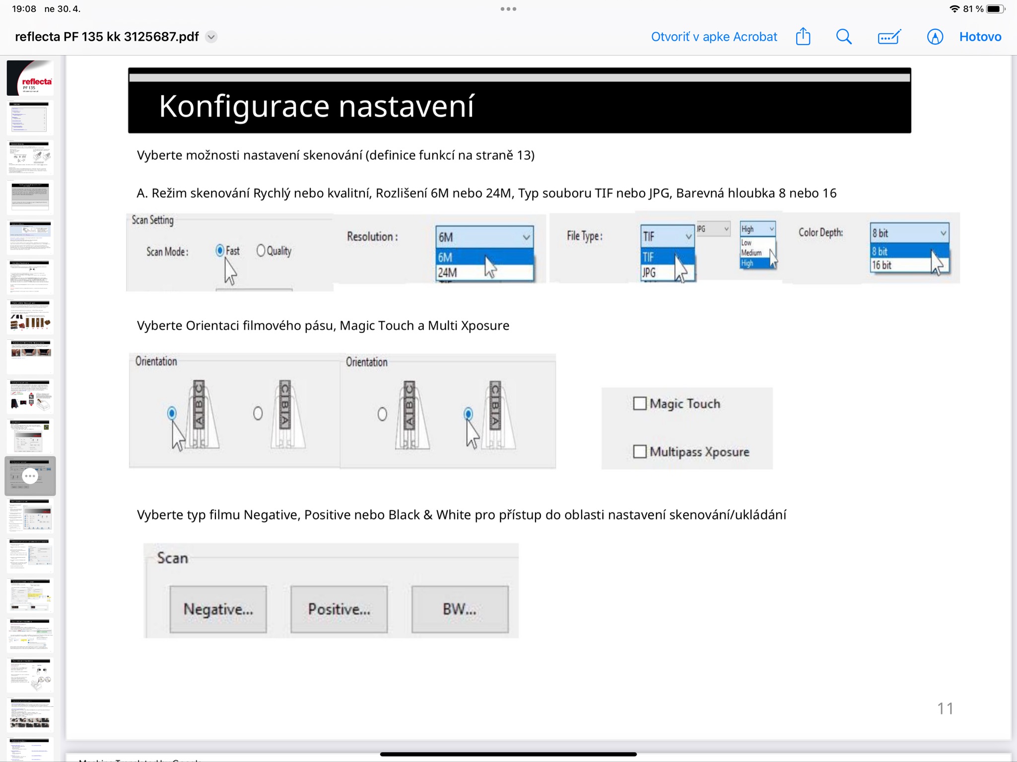Viewport: 1017px width, 762px height.
Task: Tap the share icon in the toolbar
Action: click(803, 37)
